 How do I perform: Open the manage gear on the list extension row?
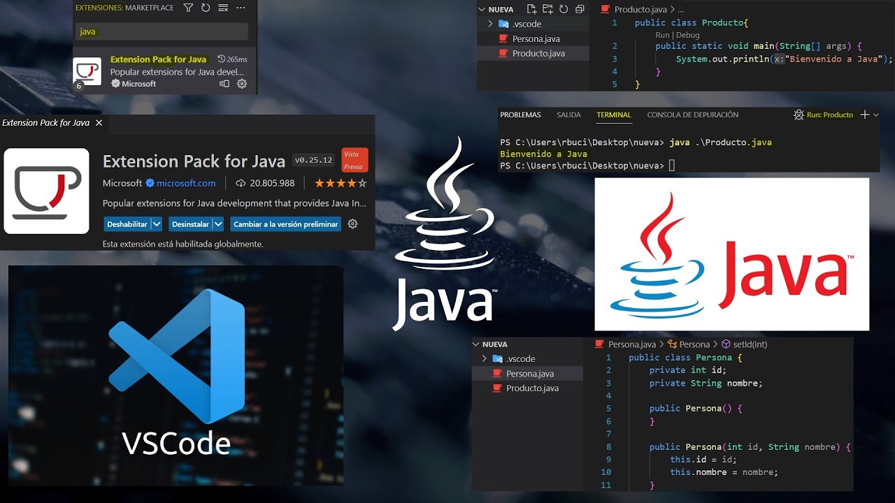242,84
